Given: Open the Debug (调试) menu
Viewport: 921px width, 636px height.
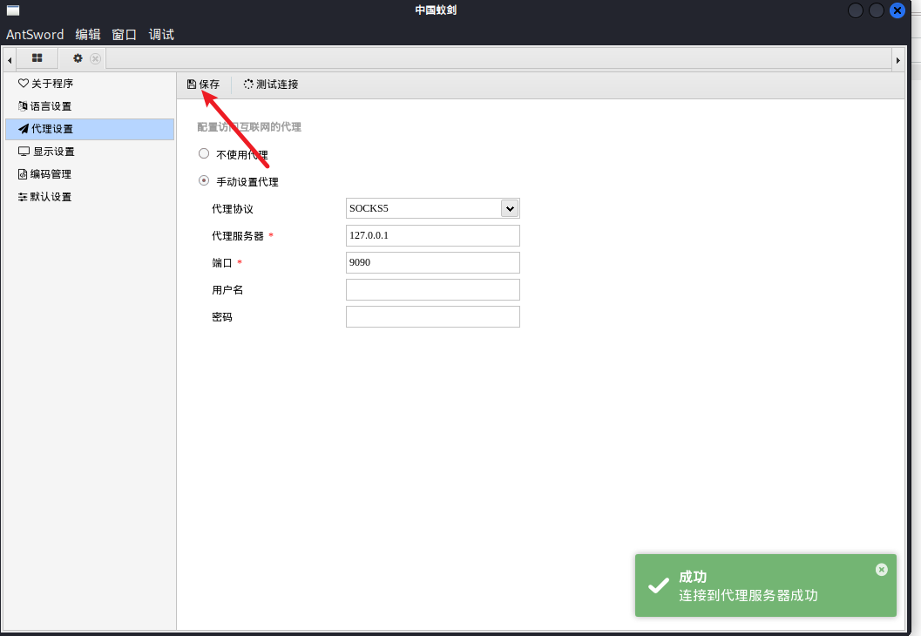Looking at the screenshot, I should pos(161,35).
